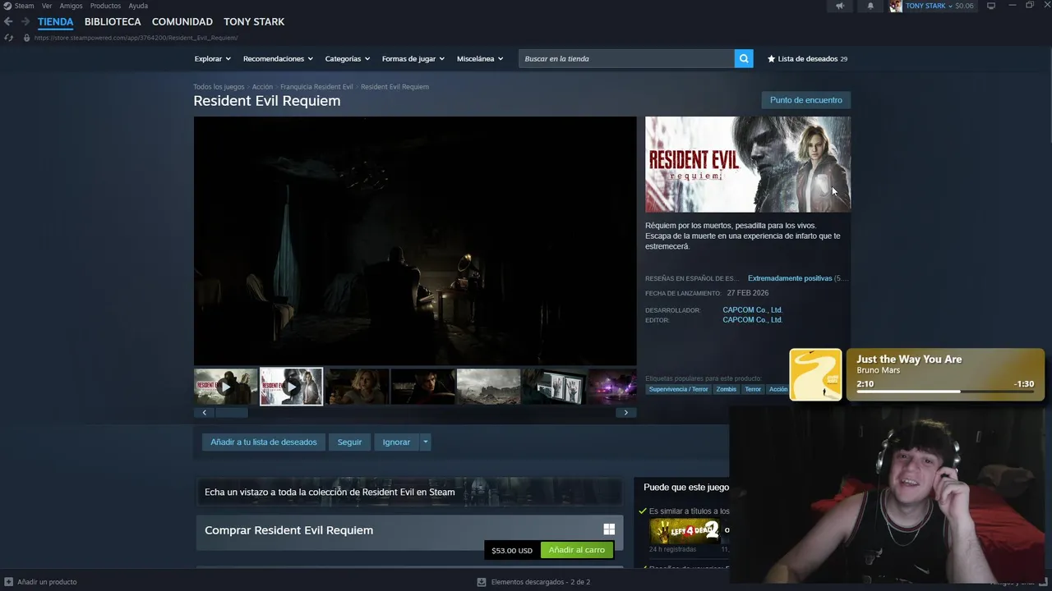
Task: Click inside Buscar en la tienda field
Action: pyautogui.click(x=626, y=58)
